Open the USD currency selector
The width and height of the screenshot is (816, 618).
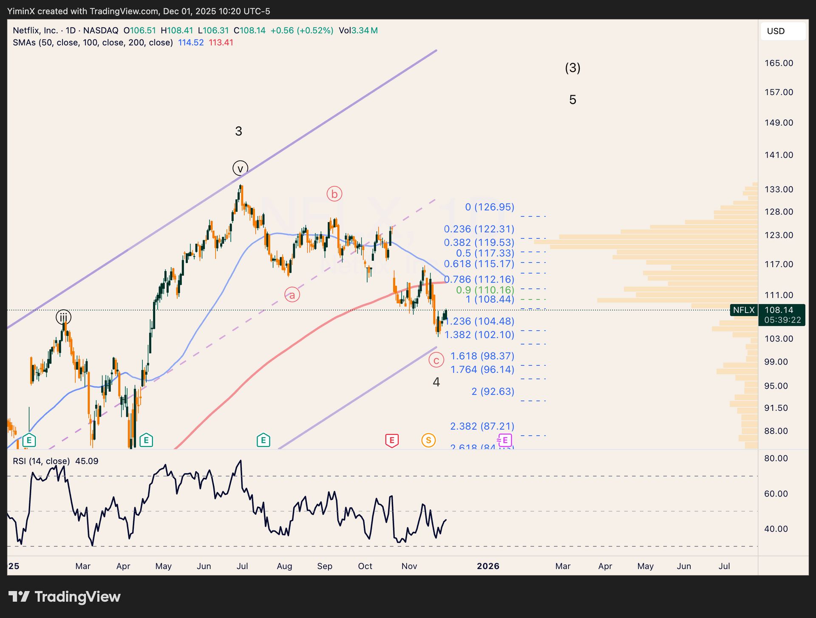(x=782, y=31)
